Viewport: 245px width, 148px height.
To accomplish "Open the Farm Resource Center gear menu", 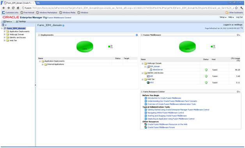I will (x=238, y=92).
